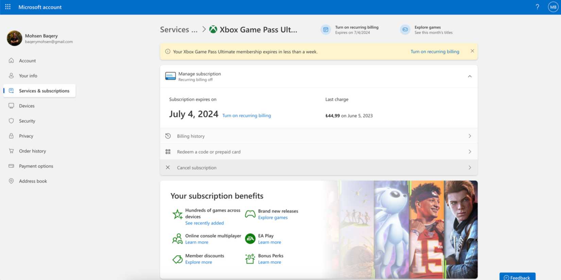Click See recently added link

tap(204, 223)
